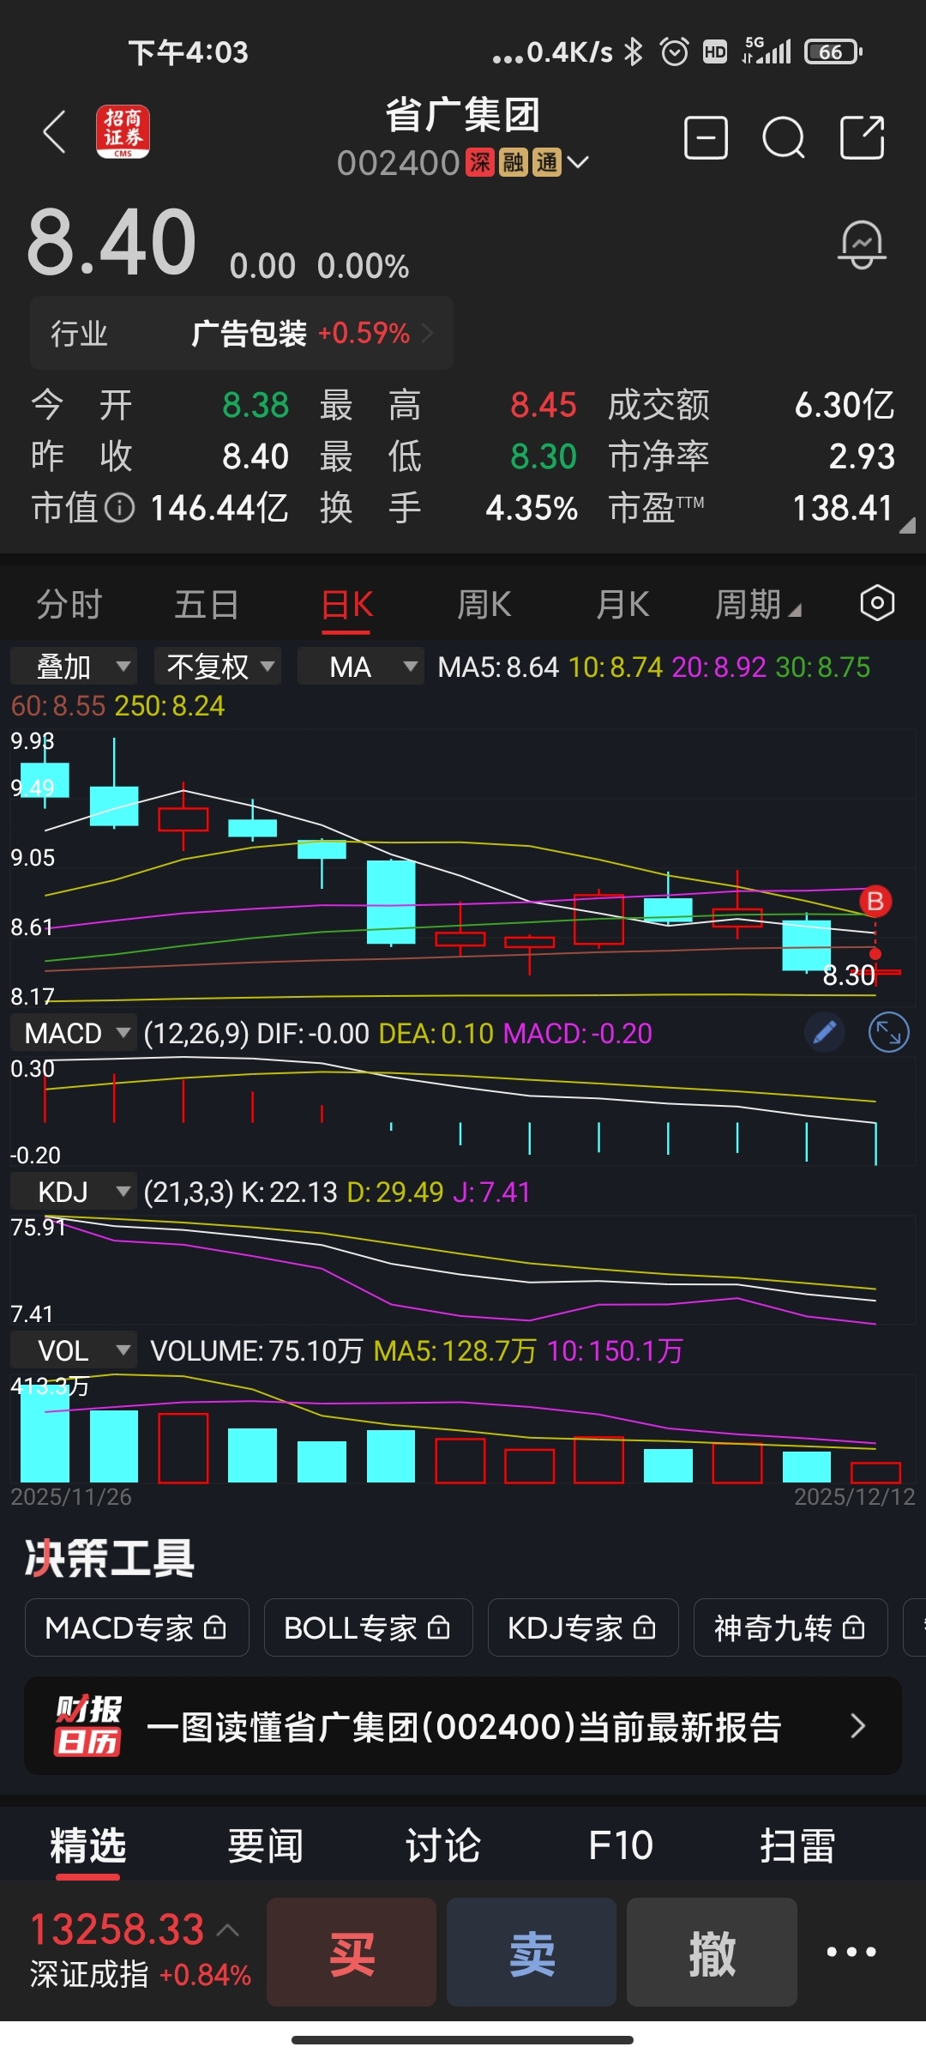Open the 叠加 overlay dropdown
Image resolution: width=926 pixels, height=2059 pixels.
[74, 667]
